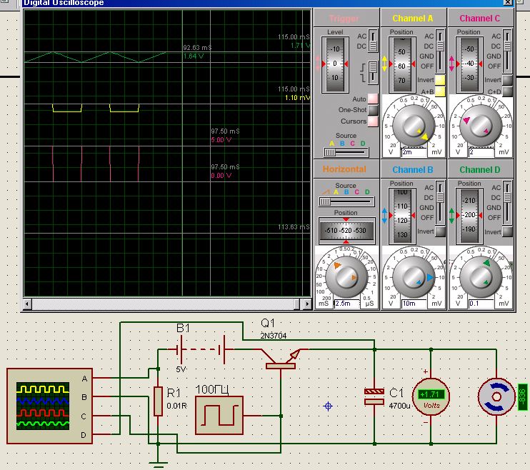The image size is (530, 470).
Task: Select the DC motor component
Action: tap(496, 396)
